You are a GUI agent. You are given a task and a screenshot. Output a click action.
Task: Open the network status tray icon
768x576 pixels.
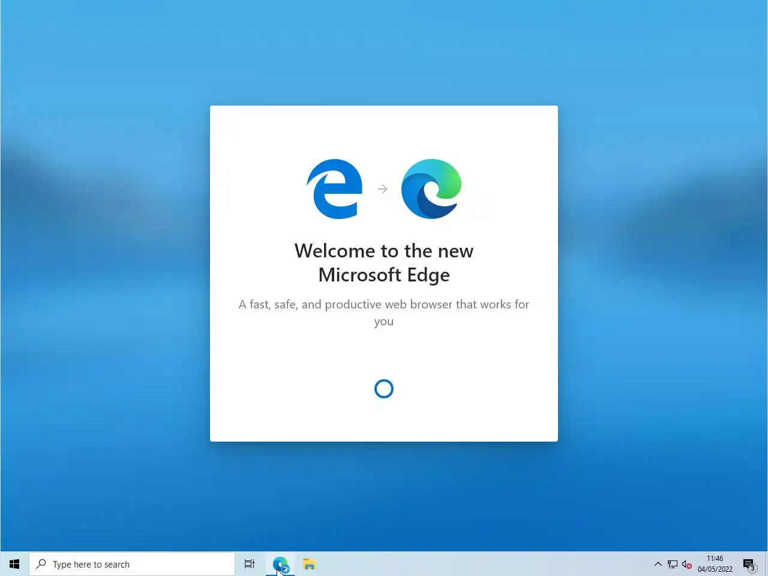673,564
